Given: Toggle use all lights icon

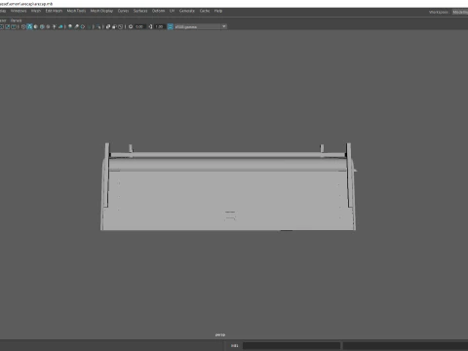Looking at the screenshot, I should [x=55, y=26].
